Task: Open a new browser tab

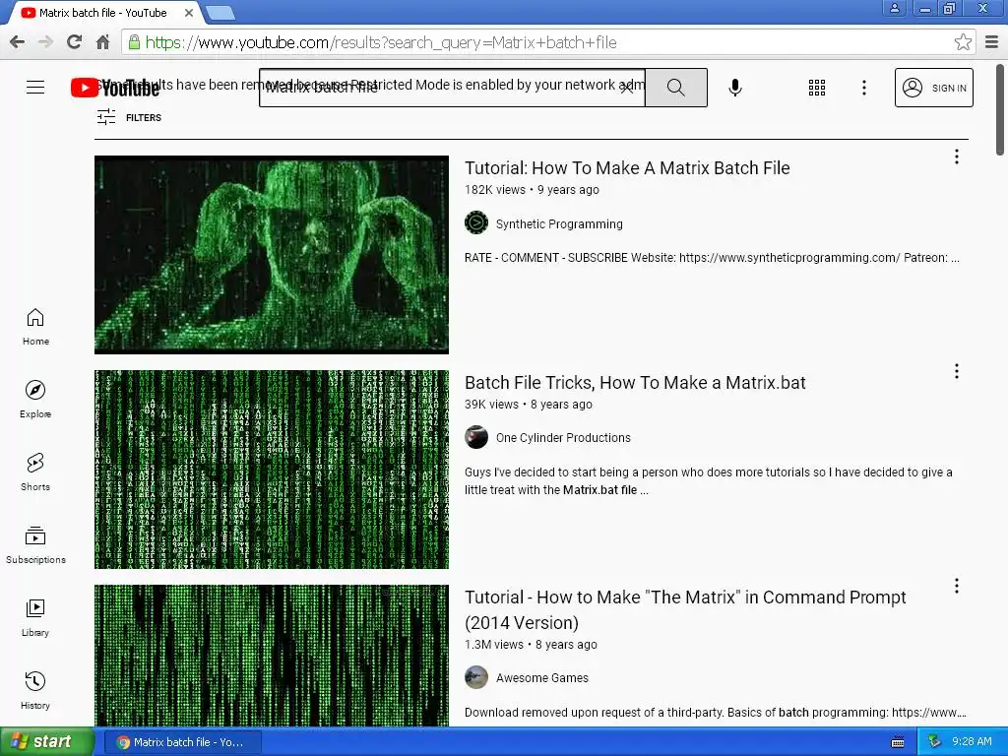Action: [220, 13]
